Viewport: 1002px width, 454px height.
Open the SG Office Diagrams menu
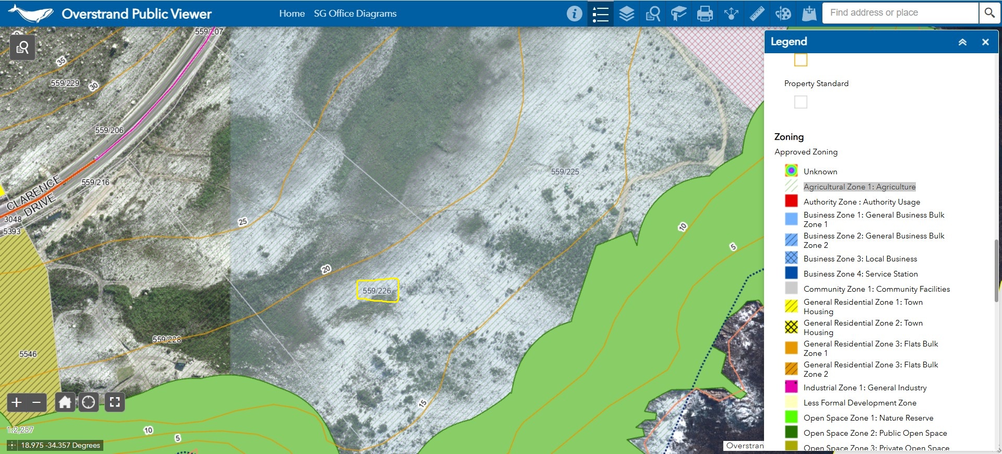355,14
